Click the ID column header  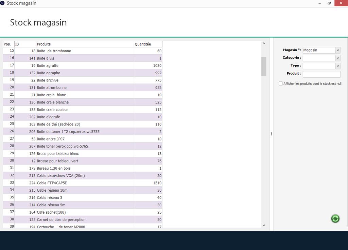pyautogui.click(x=25, y=44)
